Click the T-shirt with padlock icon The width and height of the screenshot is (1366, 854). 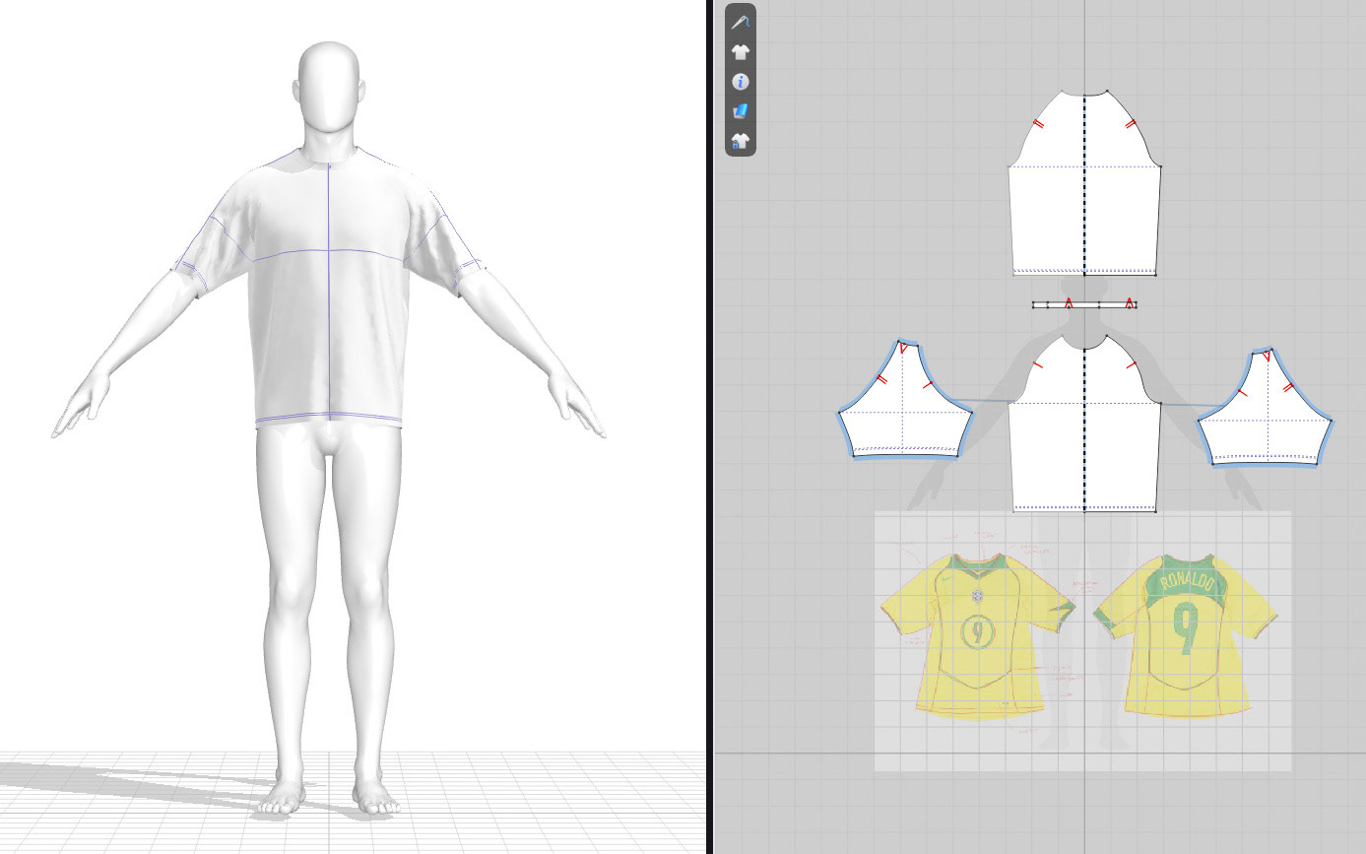(x=741, y=141)
